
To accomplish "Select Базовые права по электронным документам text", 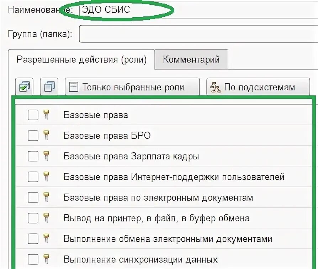I will [158, 198].
